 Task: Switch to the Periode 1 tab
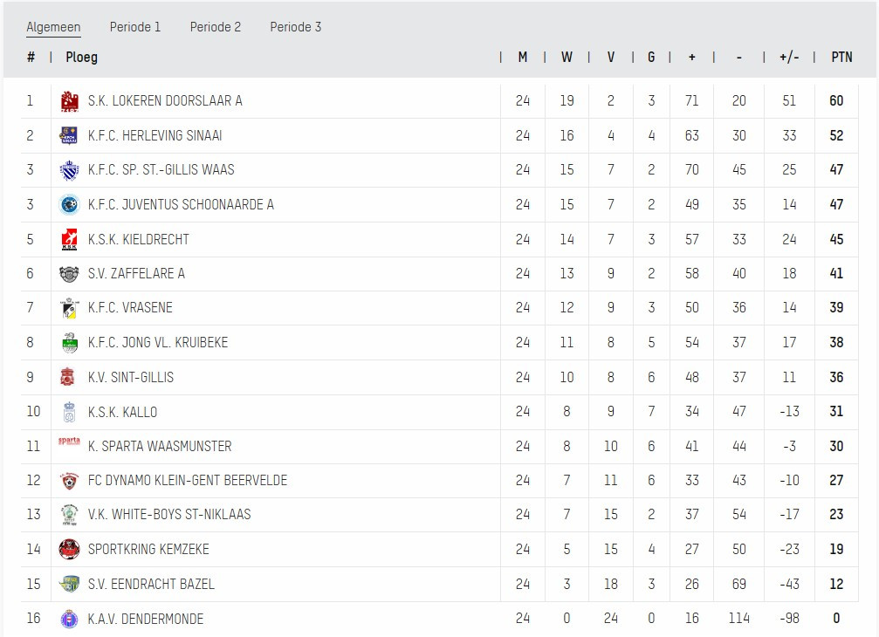click(135, 27)
